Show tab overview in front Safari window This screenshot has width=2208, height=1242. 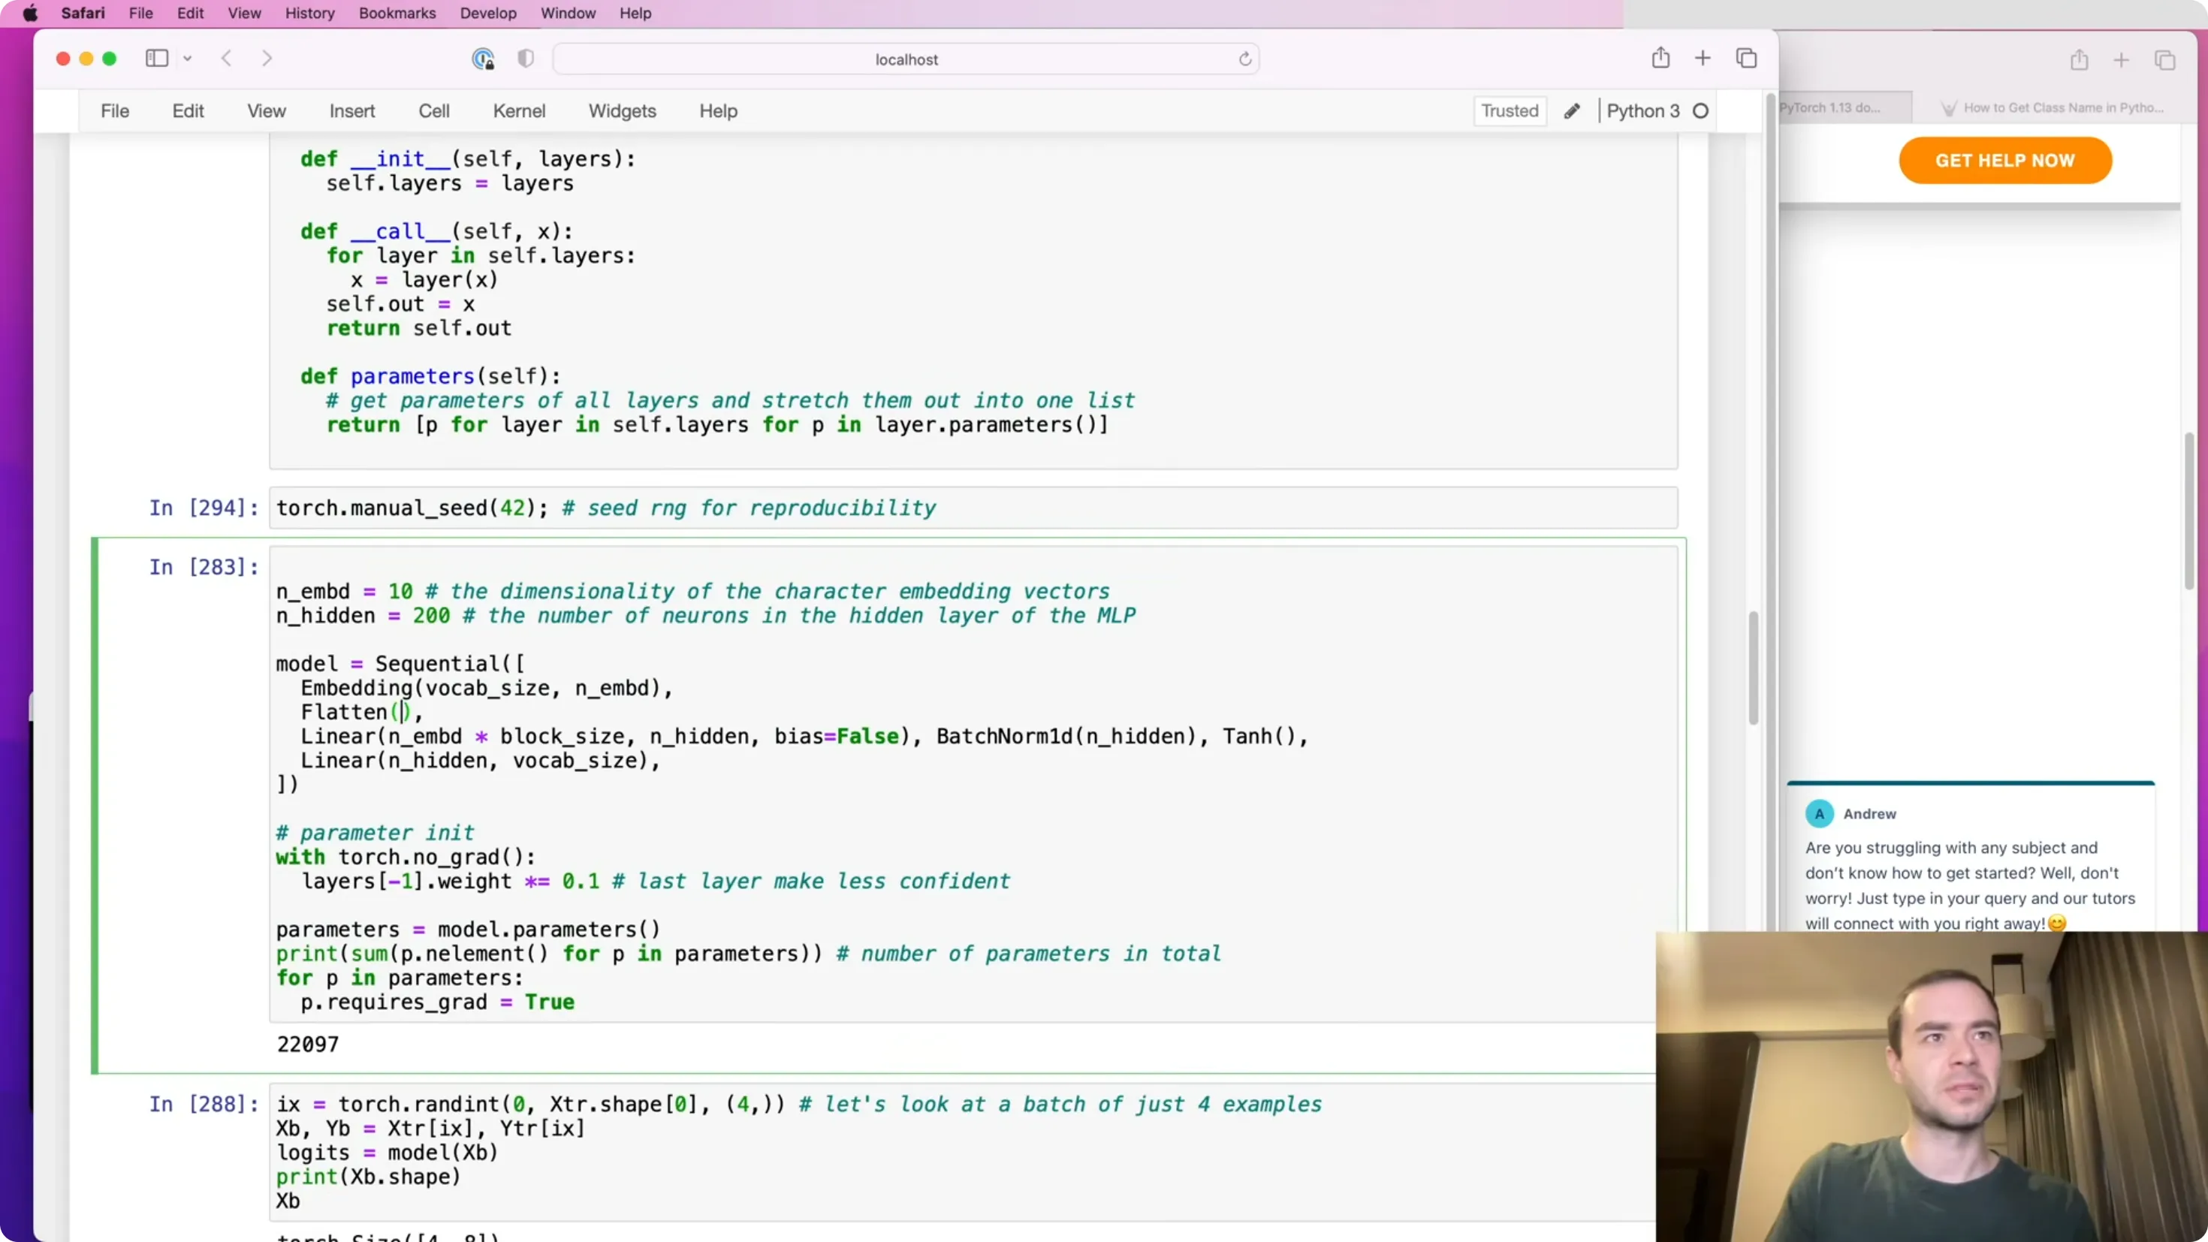(1746, 59)
